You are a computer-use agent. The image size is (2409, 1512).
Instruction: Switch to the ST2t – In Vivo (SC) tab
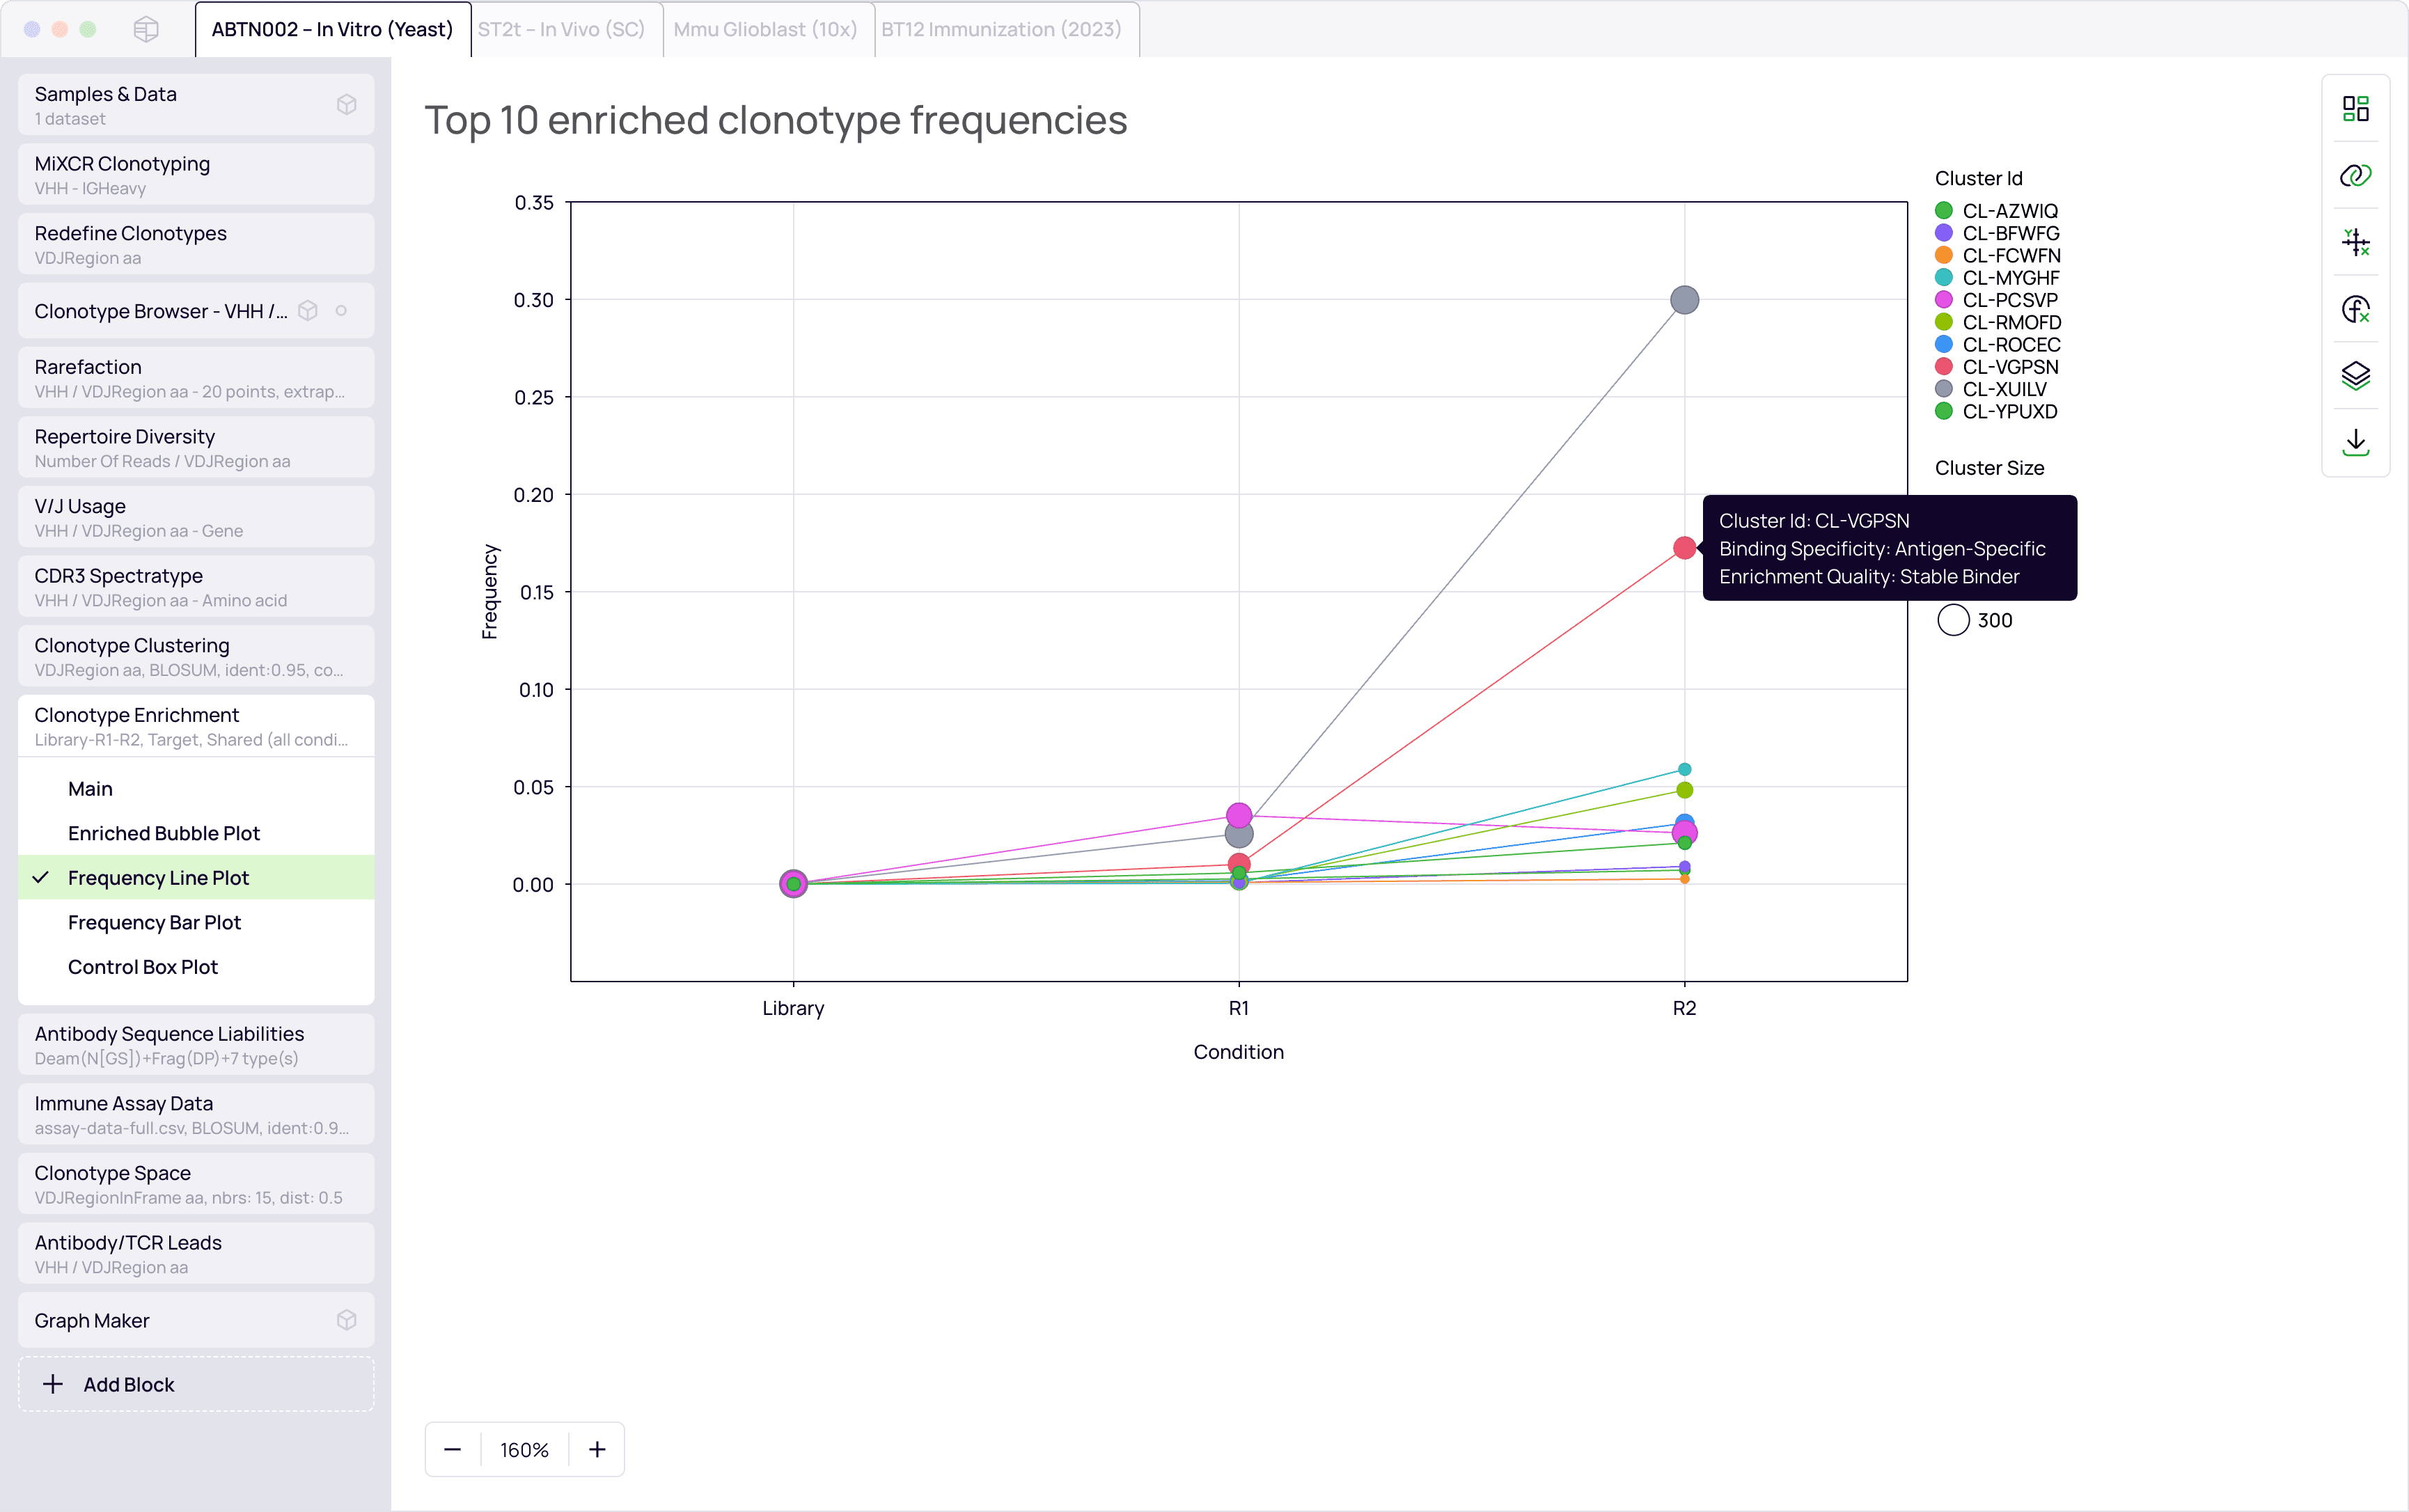coord(561,29)
